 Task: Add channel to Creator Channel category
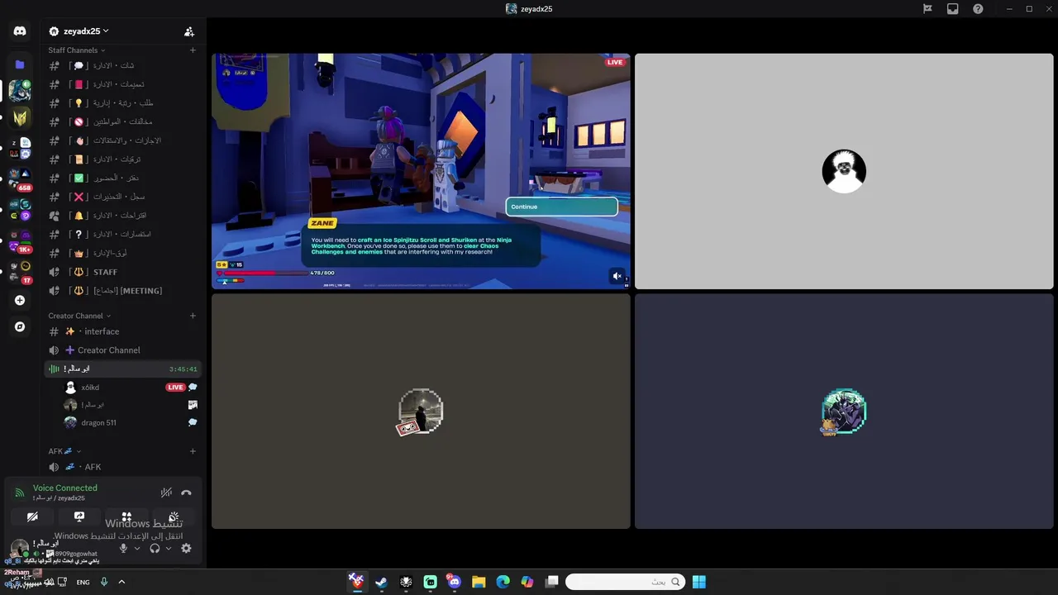pos(193,316)
